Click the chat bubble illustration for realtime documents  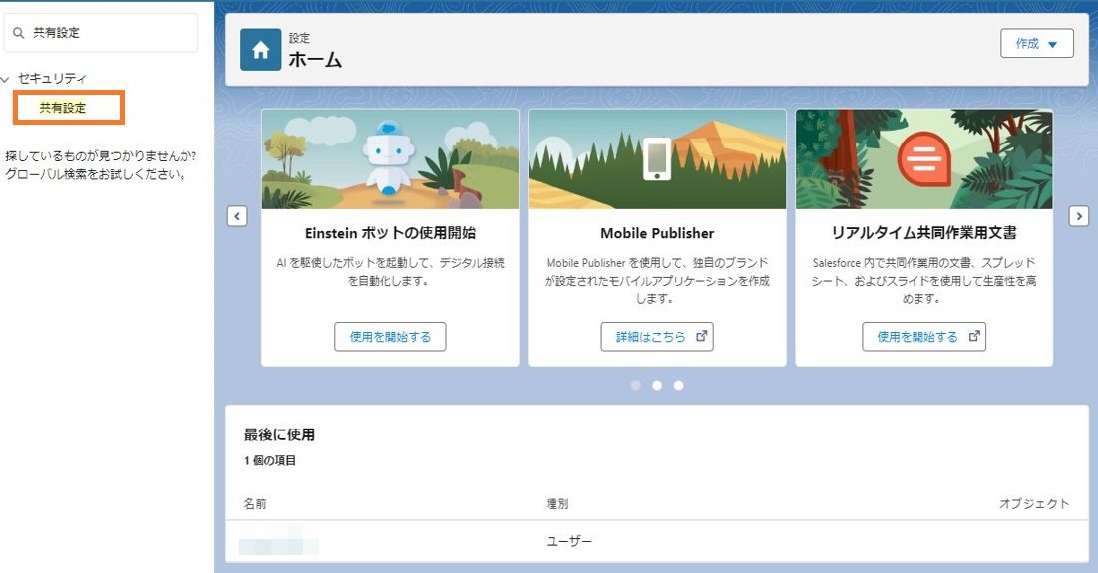pyautogui.click(x=923, y=158)
